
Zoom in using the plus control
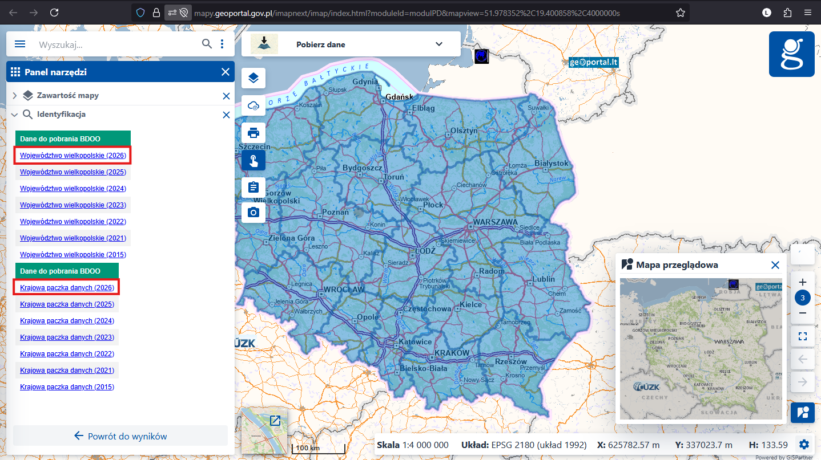point(803,282)
